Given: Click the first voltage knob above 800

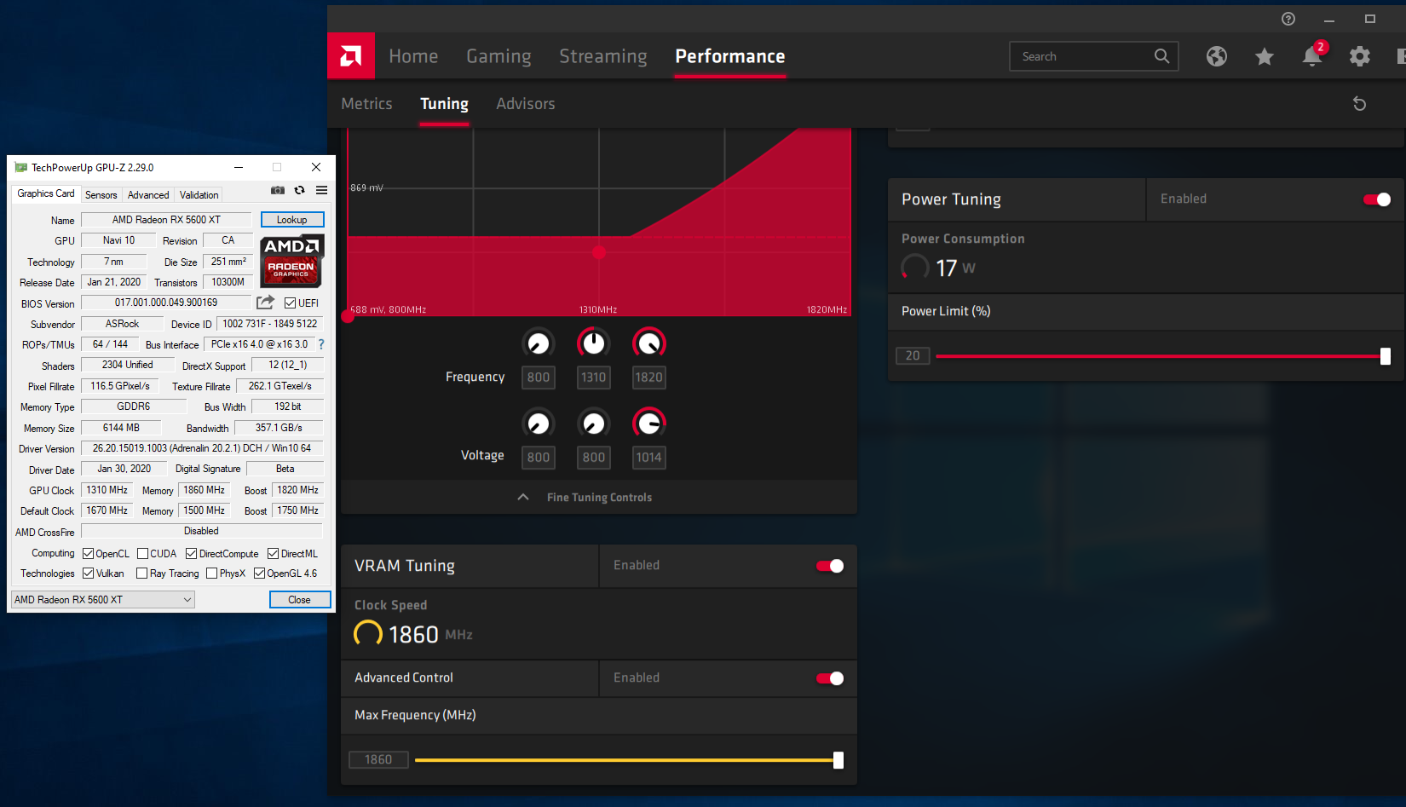Looking at the screenshot, I should (539, 423).
